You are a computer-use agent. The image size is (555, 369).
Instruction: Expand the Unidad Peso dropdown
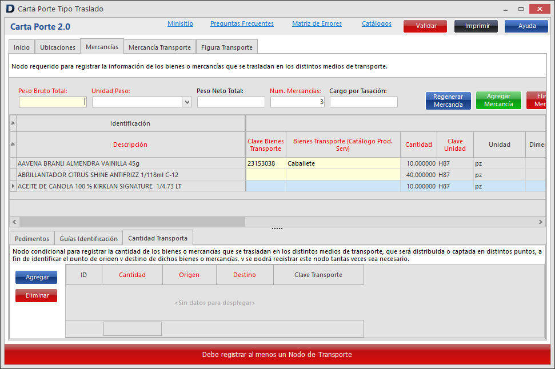coord(187,102)
